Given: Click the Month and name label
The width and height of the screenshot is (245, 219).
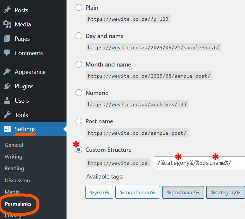Looking at the screenshot, I should tap(108, 65).
